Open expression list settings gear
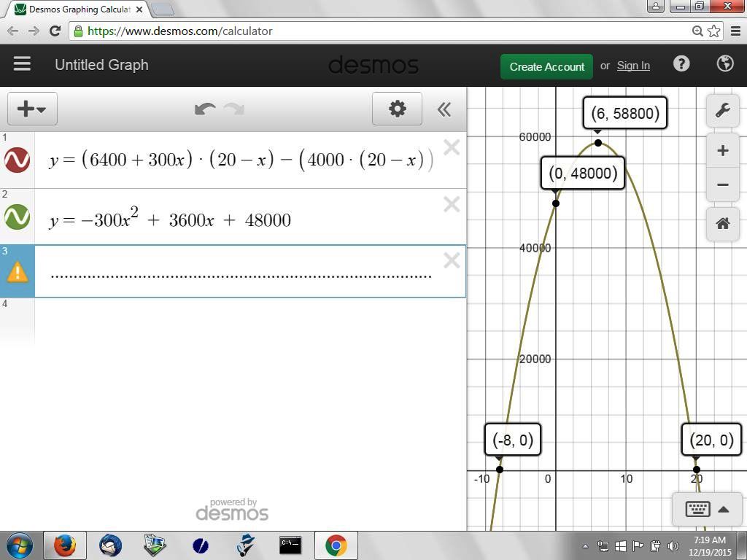Image resolution: width=747 pixels, height=560 pixels. (x=397, y=109)
